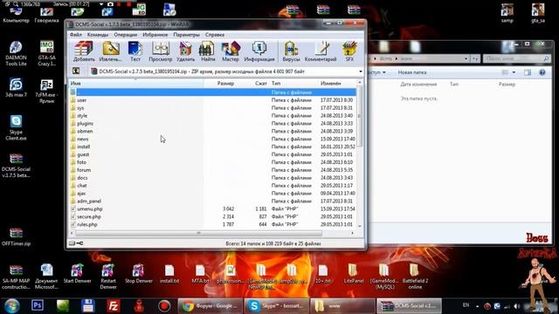Click the SFX toolbar icon
The height and width of the screenshot is (314, 559).
pos(349,51)
